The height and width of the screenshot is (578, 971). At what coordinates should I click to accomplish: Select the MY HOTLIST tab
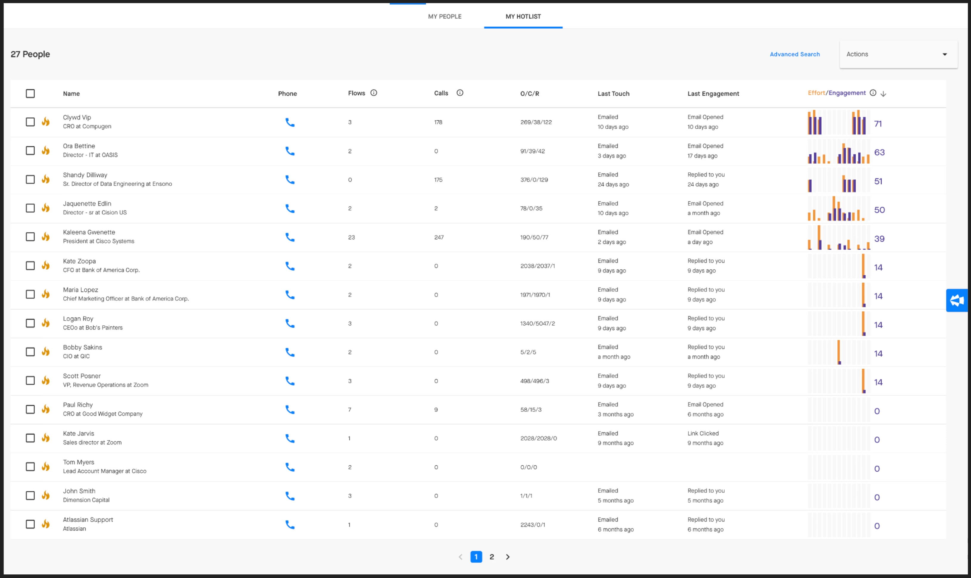coord(523,16)
